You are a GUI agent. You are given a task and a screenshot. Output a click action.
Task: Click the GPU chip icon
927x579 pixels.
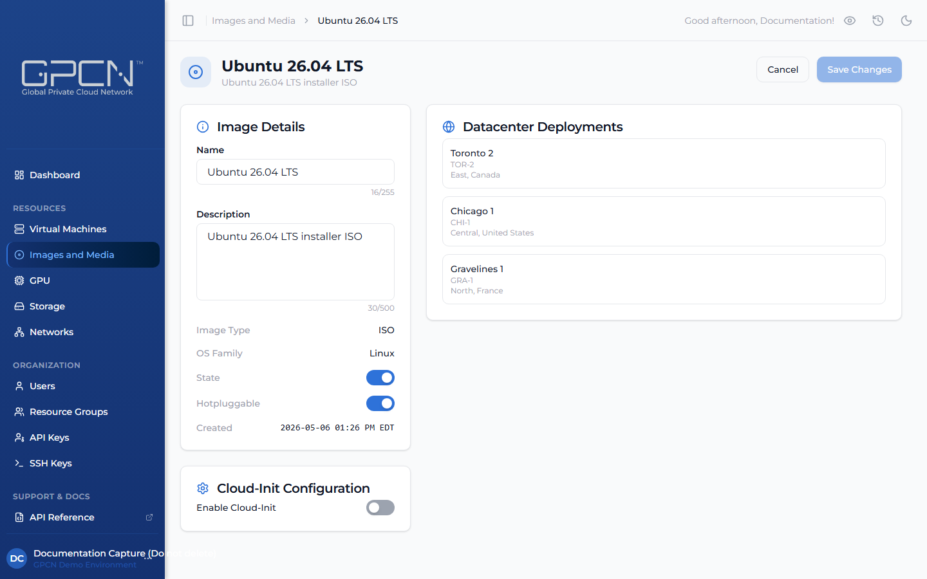point(19,280)
